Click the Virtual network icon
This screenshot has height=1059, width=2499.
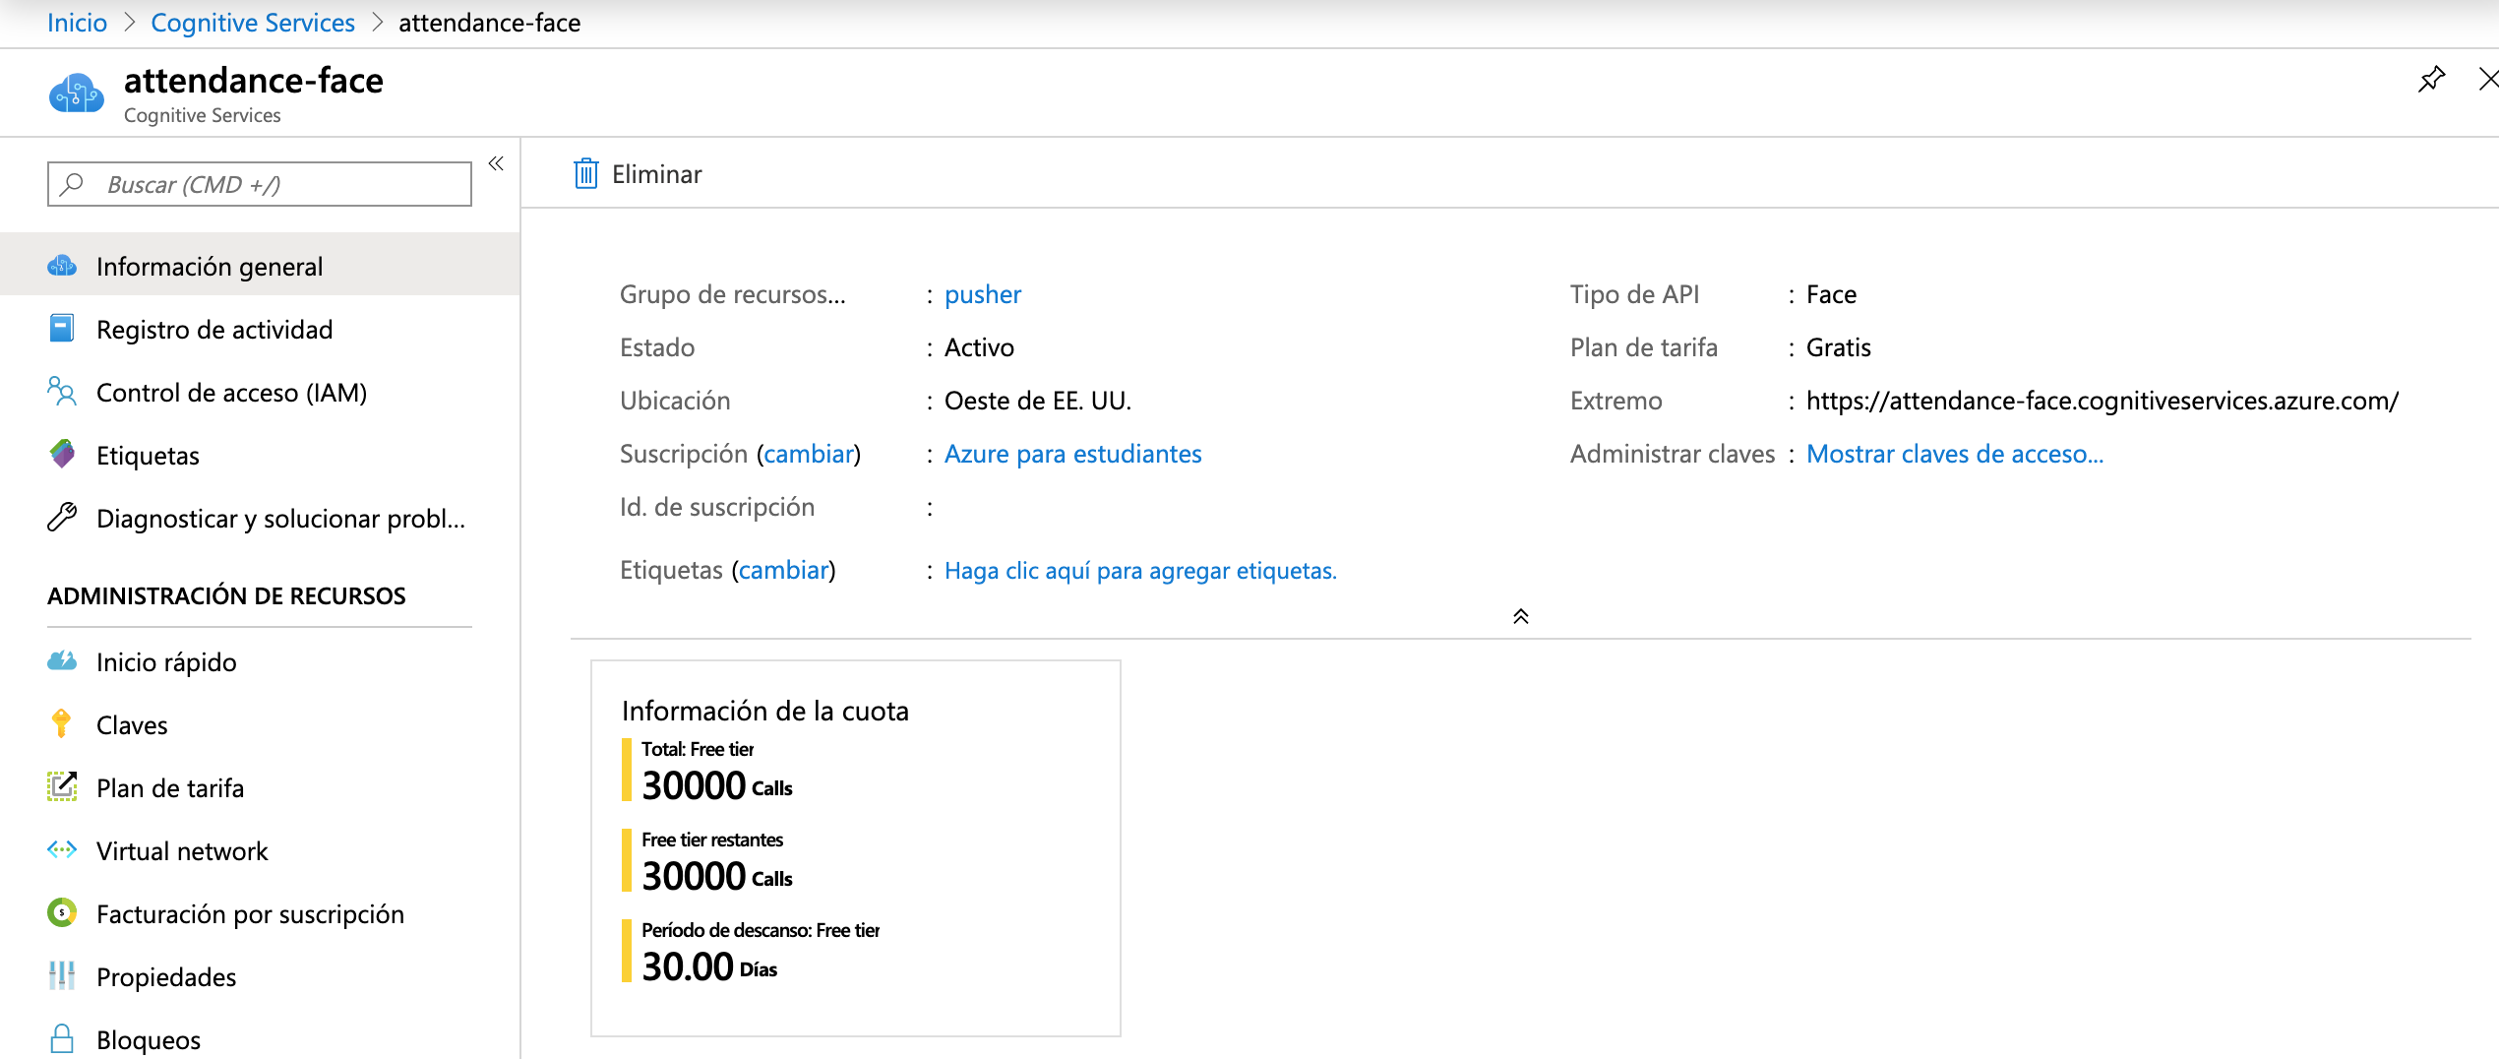(62, 849)
